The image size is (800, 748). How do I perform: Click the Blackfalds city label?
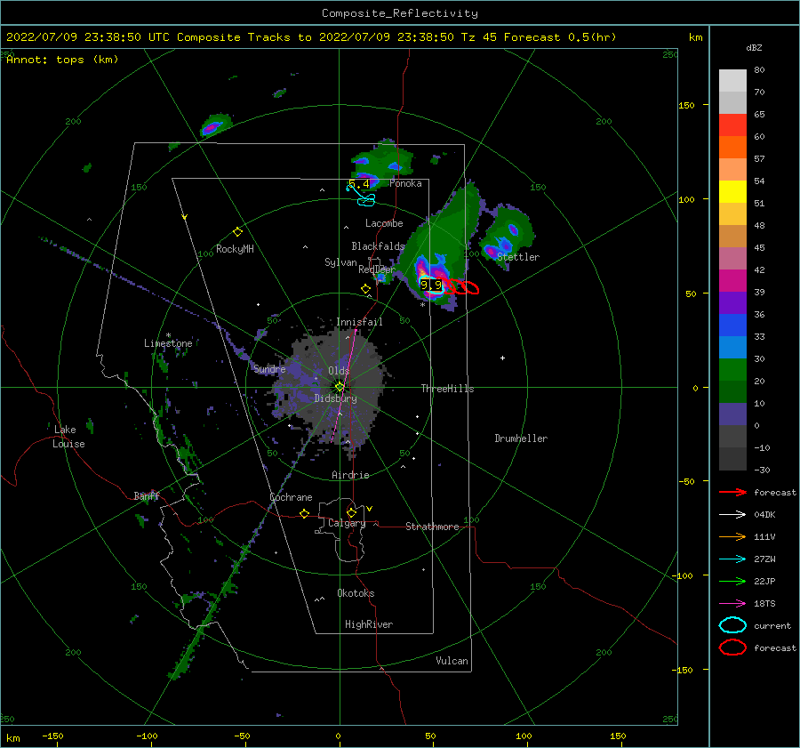pyautogui.click(x=378, y=246)
